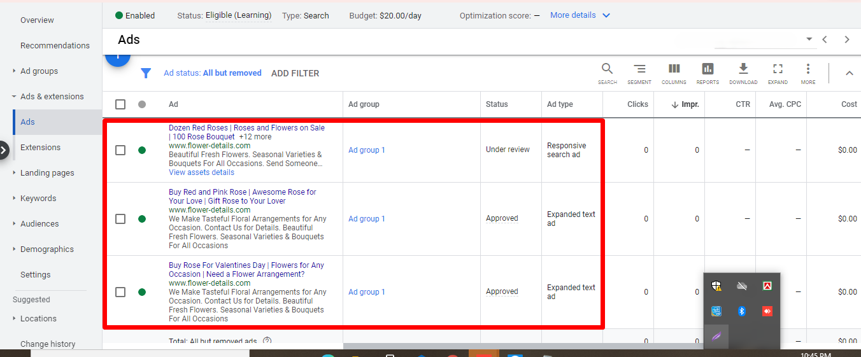Screen dimensions: 861x357
Task: Download the ads table
Action: (743, 69)
